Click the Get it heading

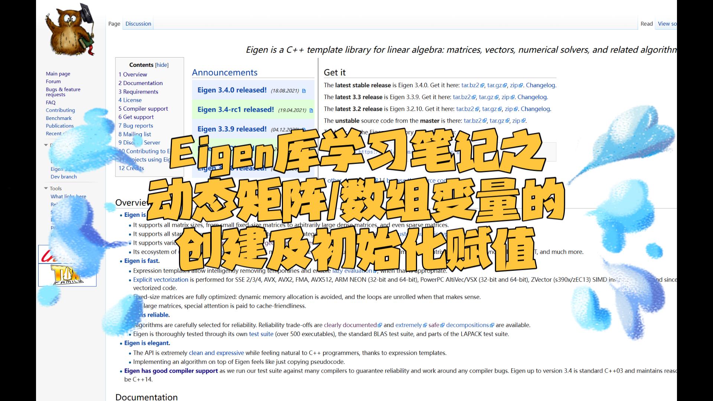pyautogui.click(x=335, y=73)
